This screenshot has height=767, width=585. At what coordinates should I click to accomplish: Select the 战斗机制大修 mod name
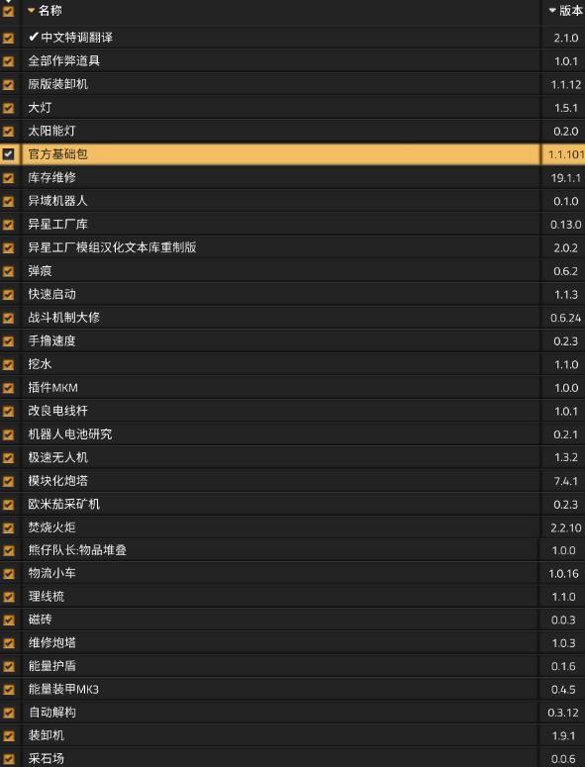[x=63, y=318]
